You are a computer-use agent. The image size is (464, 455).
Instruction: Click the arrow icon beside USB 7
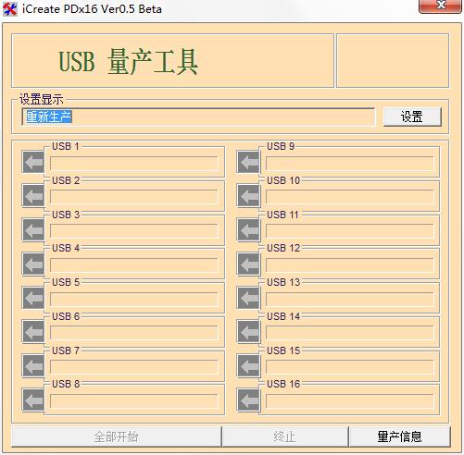point(33,365)
